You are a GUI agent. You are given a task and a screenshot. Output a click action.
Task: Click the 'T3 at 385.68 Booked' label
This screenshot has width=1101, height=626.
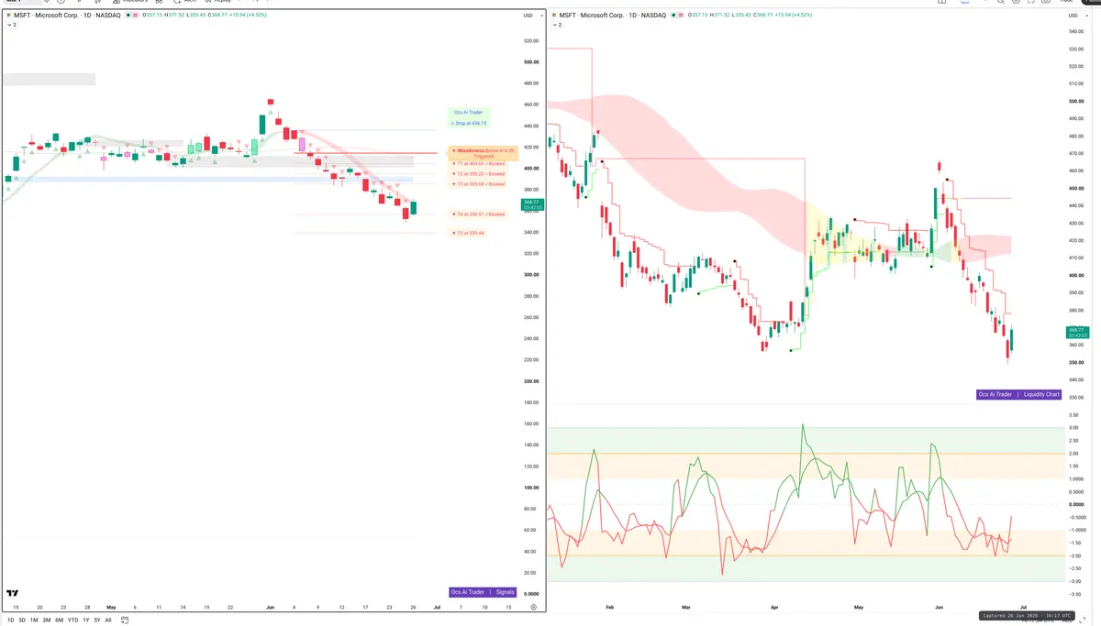478,184
